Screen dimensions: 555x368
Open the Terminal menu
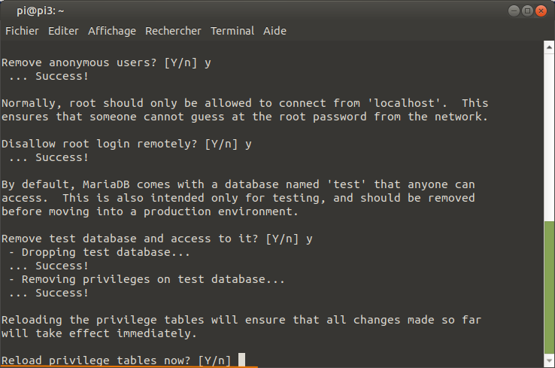click(x=232, y=31)
